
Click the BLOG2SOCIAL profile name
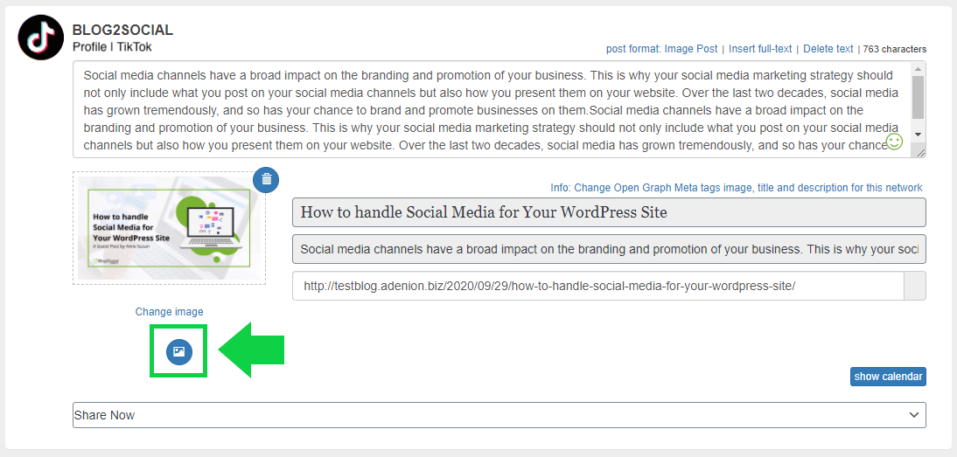click(x=122, y=30)
